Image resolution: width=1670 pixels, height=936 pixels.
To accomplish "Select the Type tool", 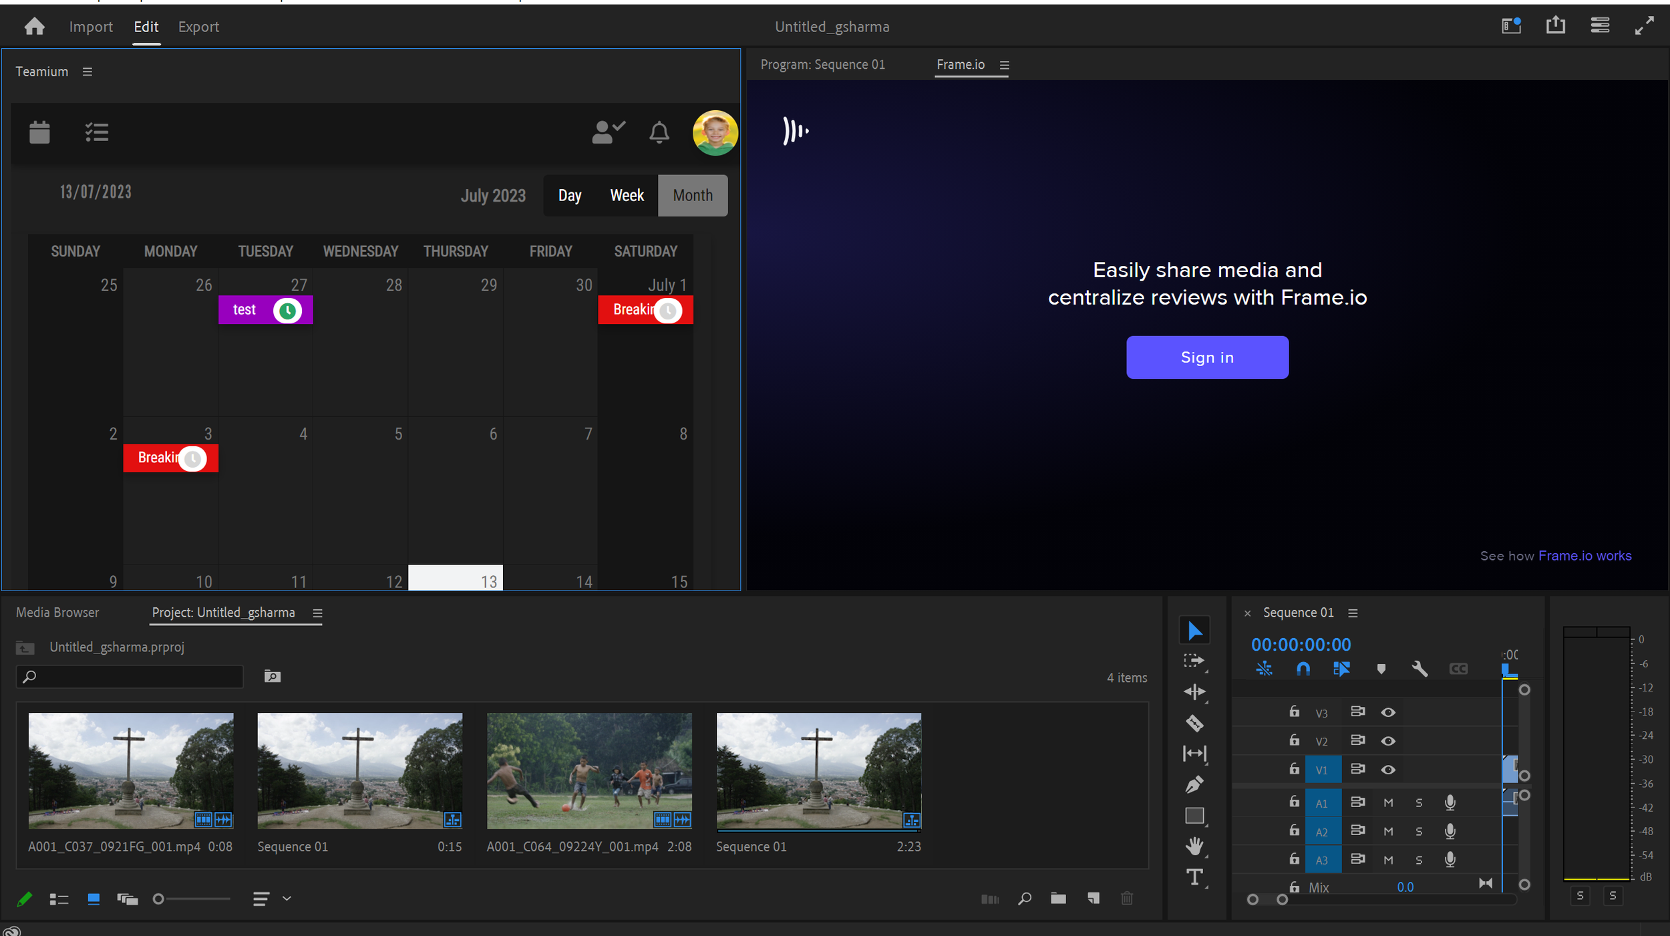I will pyautogui.click(x=1194, y=877).
